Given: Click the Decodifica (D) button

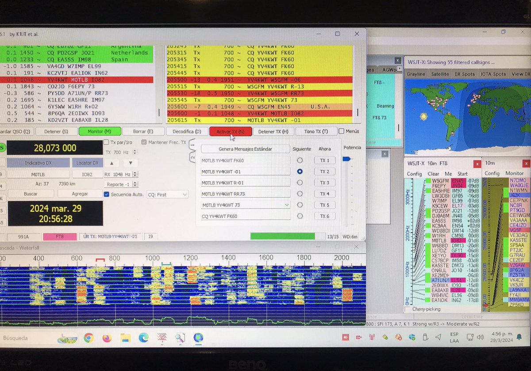Looking at the screenshot, I should click(187, 131).
